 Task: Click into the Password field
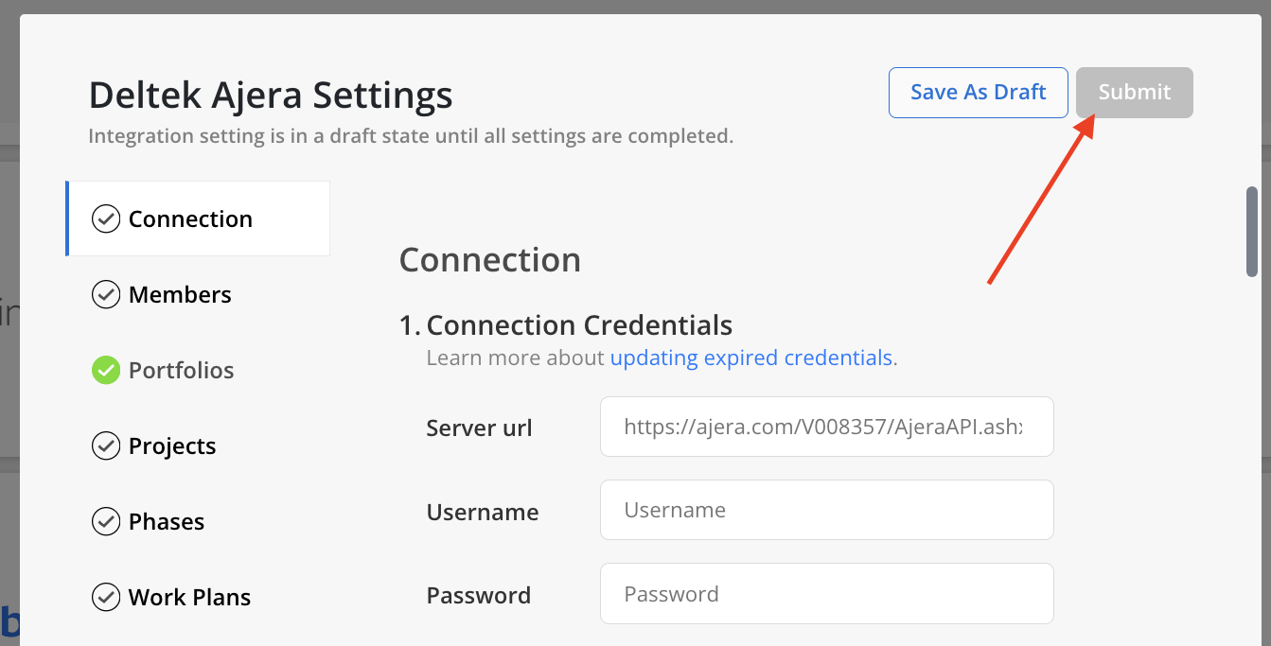(x=826, y=593)
